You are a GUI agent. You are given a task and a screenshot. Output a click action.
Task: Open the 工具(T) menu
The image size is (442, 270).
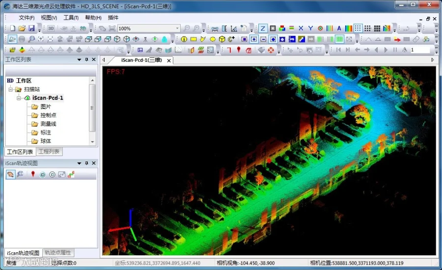[x=71, y=18]
